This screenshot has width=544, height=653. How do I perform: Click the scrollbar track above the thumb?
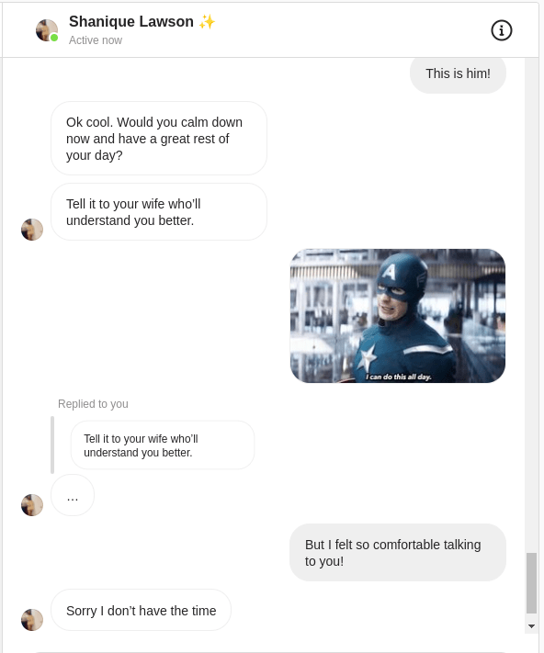531,304
